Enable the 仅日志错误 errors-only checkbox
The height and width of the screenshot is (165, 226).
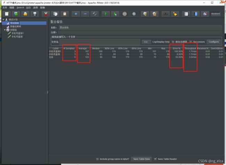coord(173,42)
